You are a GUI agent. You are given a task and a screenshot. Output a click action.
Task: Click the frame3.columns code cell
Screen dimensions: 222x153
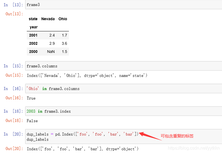click(124, 66)
